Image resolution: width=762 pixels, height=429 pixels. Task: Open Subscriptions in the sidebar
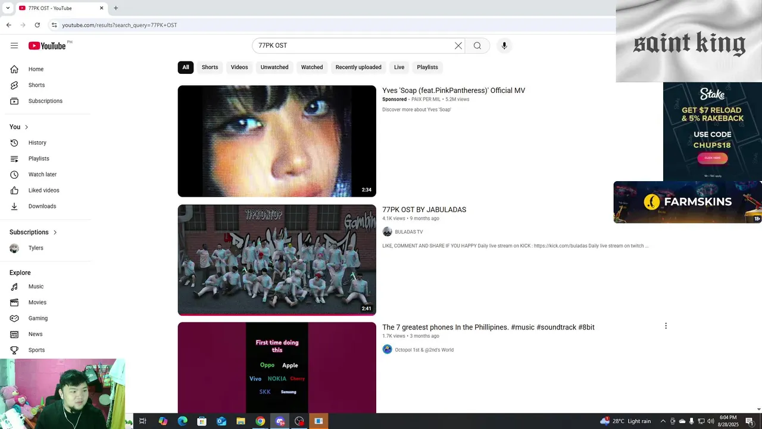pos(46,101)
